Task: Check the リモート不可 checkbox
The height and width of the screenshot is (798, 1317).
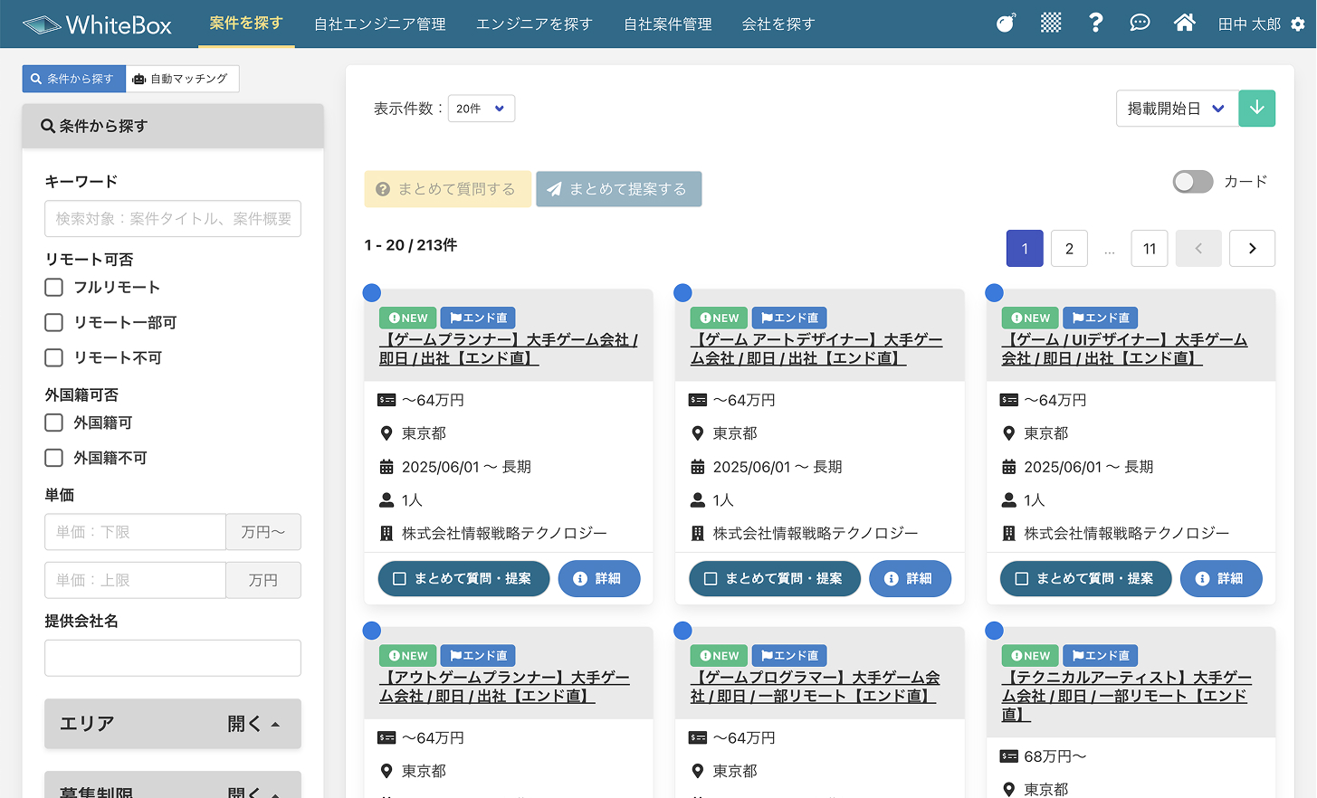Action: click(x=54, y=357)
